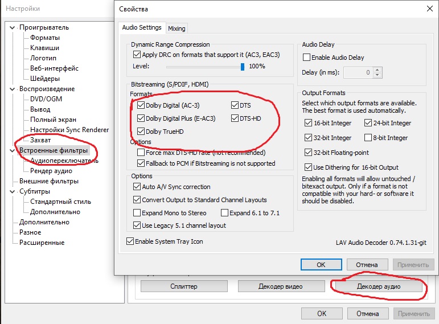439x324 pixels.
Task: Select Рендер аудио tree item
Action: coord(51,171)
